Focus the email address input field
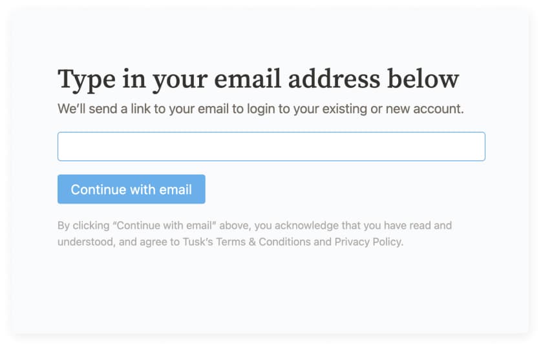 click(x=271, y=147)
